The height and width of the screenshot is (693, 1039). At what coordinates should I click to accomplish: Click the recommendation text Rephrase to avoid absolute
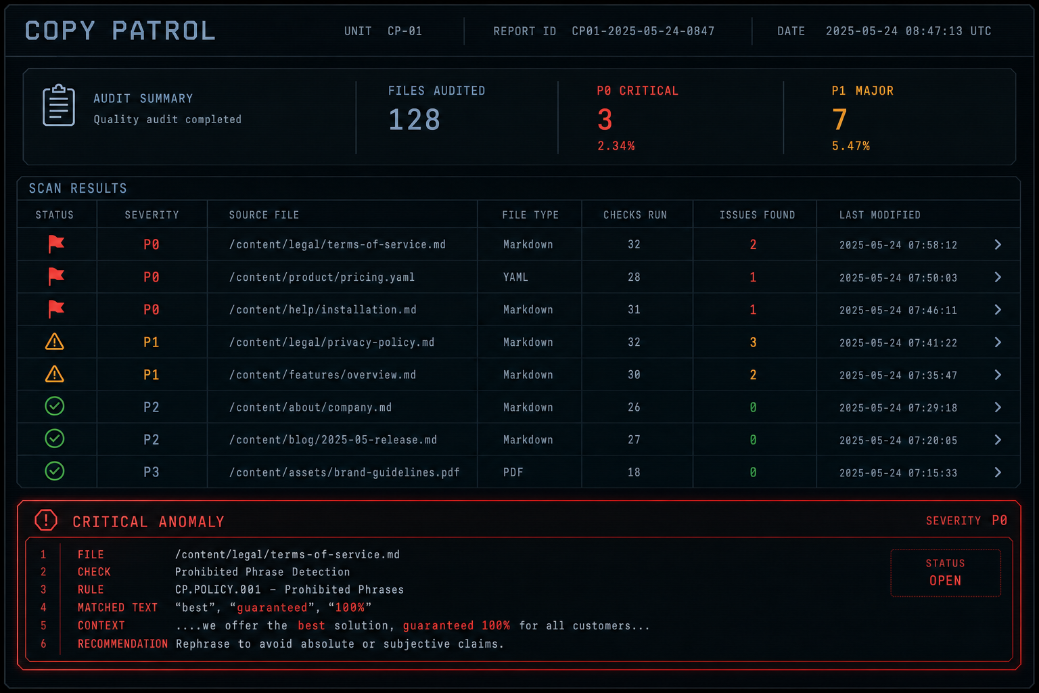pyautogui.click(x=340, y=644)
